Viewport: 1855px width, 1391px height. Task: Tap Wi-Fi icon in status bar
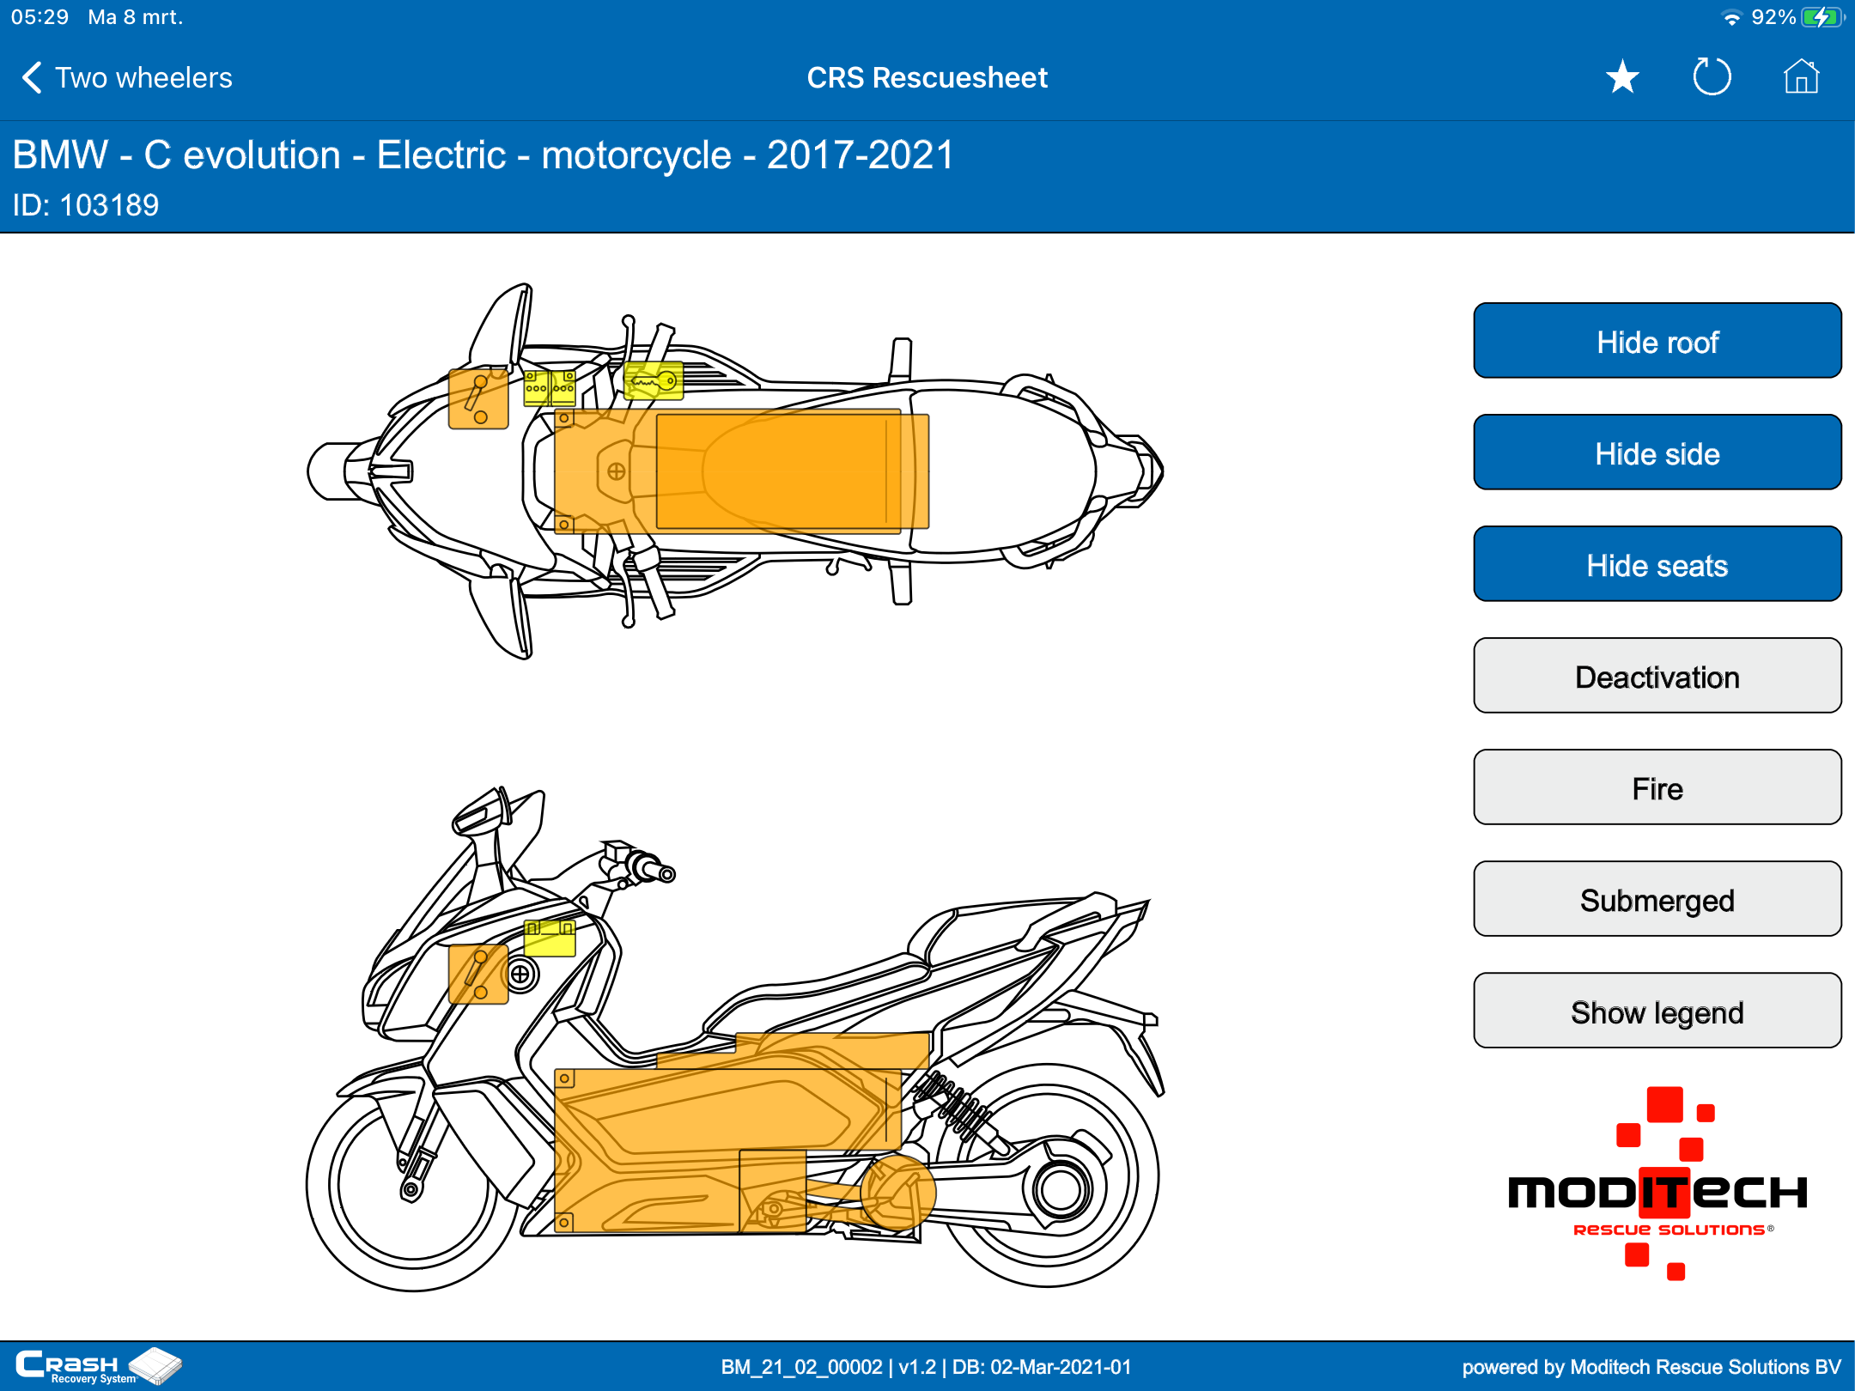click(1731, 17)
